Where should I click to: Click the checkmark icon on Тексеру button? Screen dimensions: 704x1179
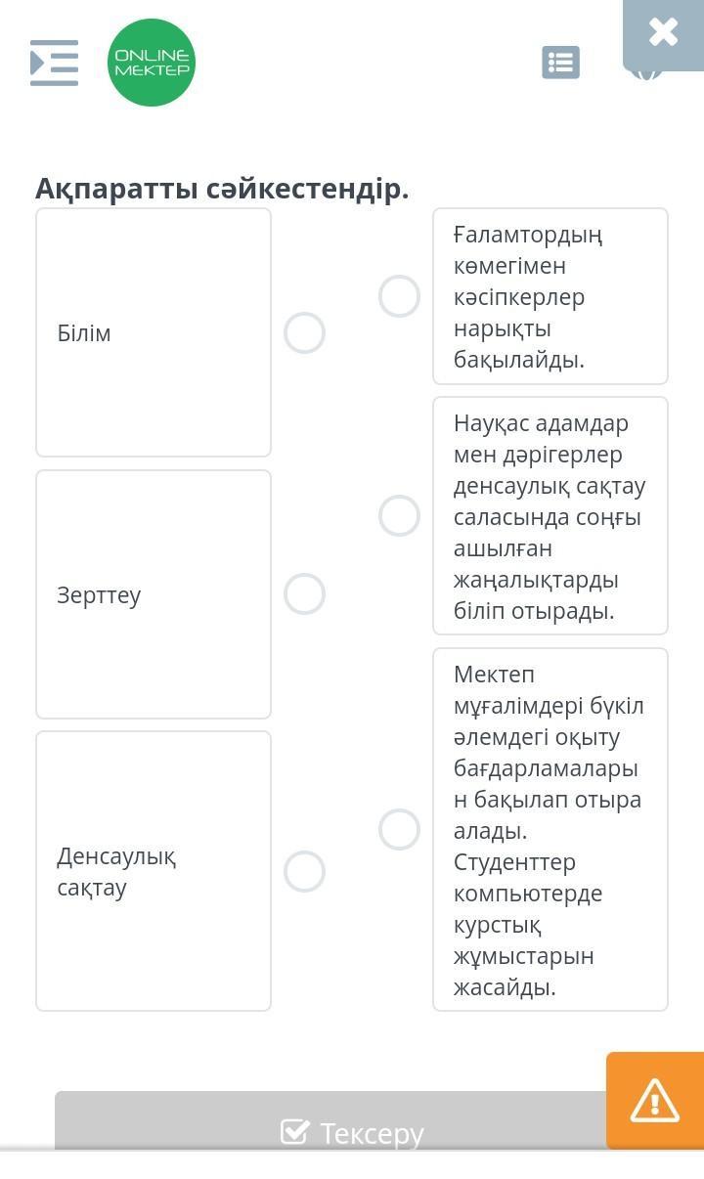point(294,1132)
